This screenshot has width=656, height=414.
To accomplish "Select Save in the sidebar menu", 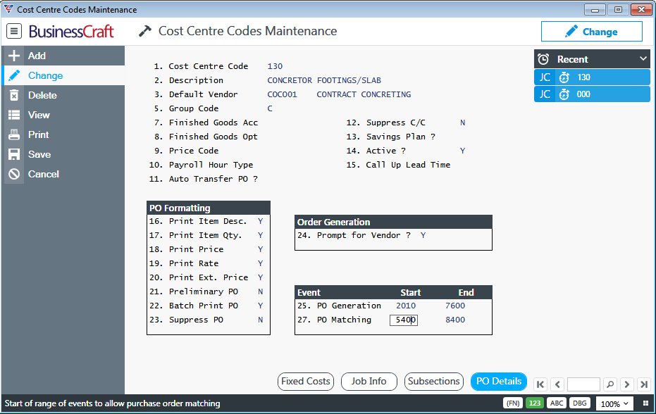I will tap(63, 154).
